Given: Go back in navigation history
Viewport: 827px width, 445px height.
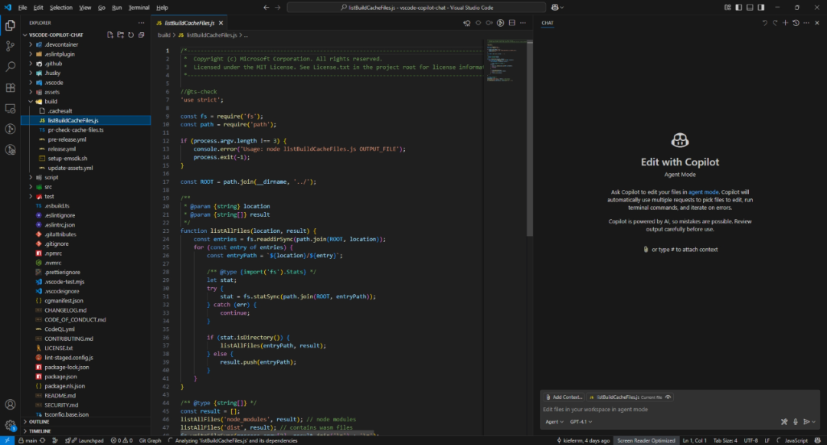Looking at the screenshot, I should 266,8.
